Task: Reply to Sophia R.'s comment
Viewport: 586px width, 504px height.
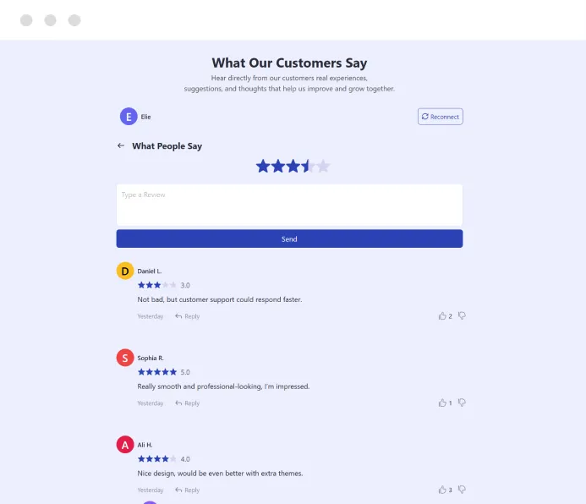Action: 188,403
